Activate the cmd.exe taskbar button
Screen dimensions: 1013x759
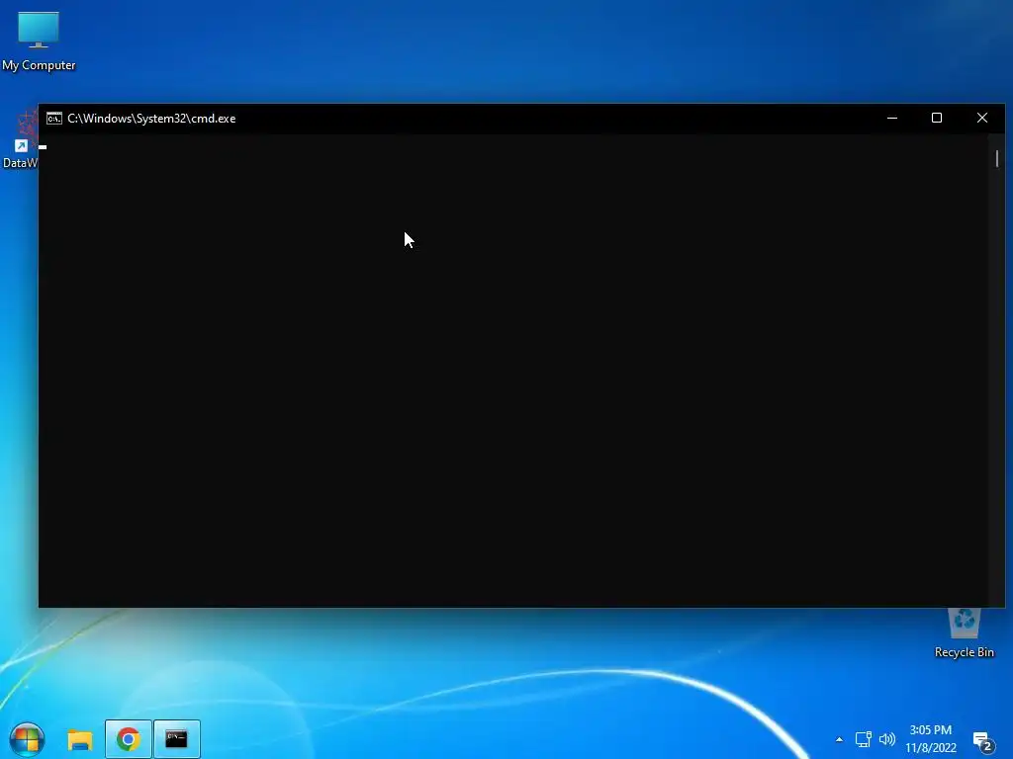[x=177, y=739]
